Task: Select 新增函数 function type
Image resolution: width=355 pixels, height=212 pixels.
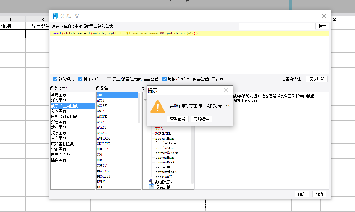Action: click(x=73, y=100)
